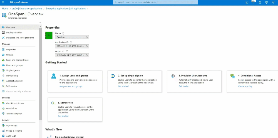Click the Assign users and groups card icon
The image size is (278, 138).
click(54, 76)
